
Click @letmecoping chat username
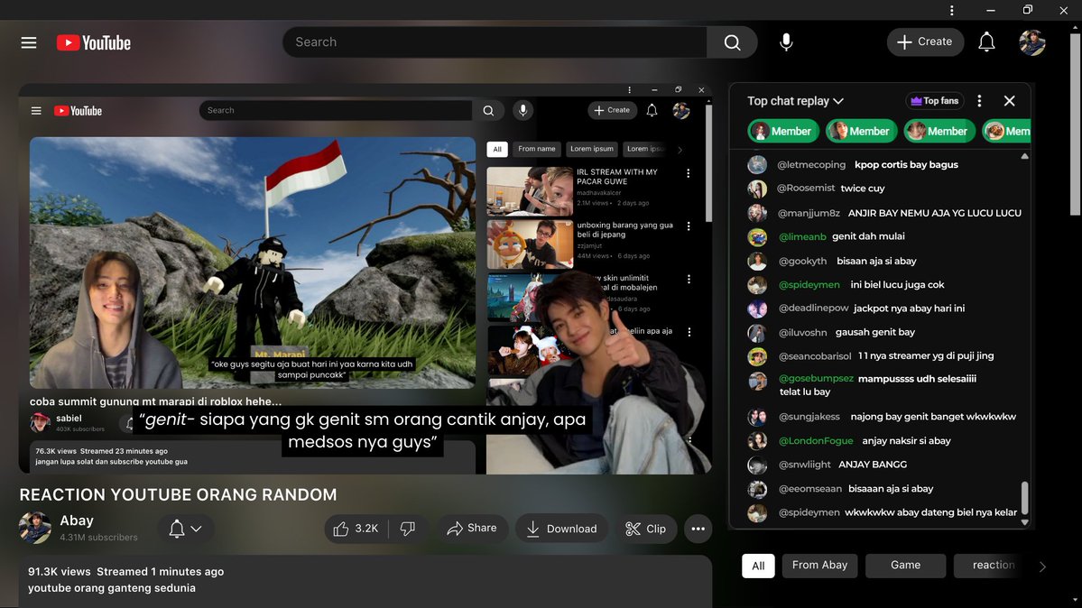pos(810,164)
